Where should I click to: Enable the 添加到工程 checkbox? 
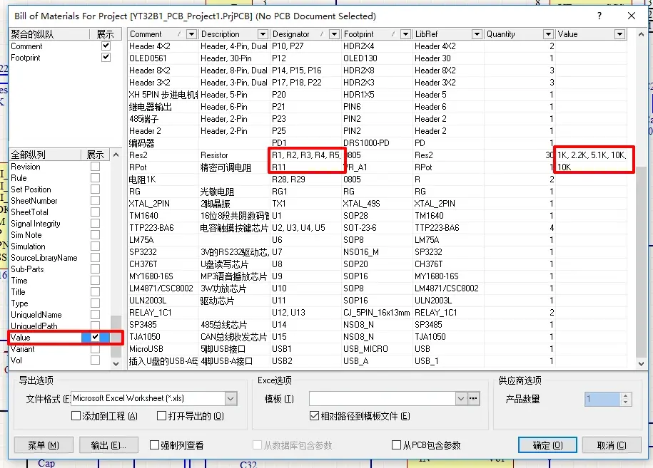[x=76, y=415]
